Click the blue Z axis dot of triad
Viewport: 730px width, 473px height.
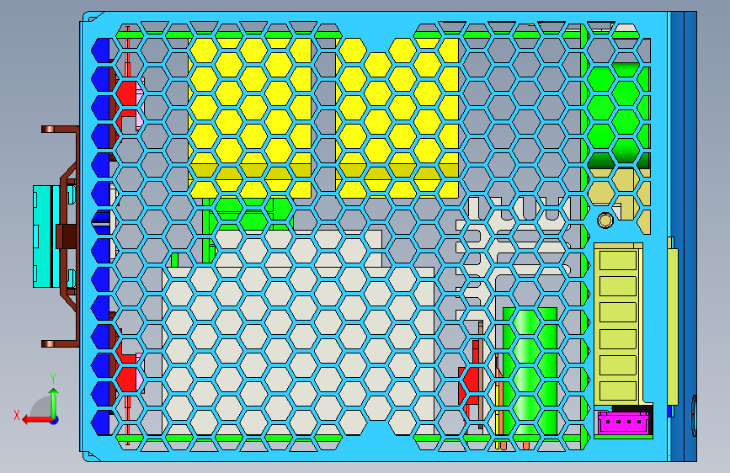(x=55, y=420)
